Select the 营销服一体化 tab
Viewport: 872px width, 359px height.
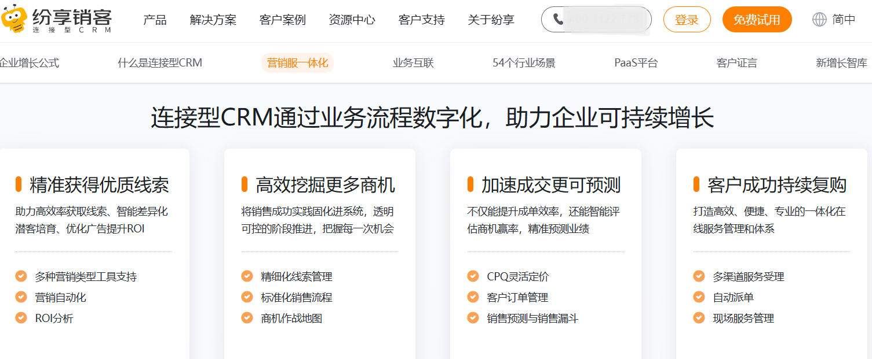click(297, 63)
